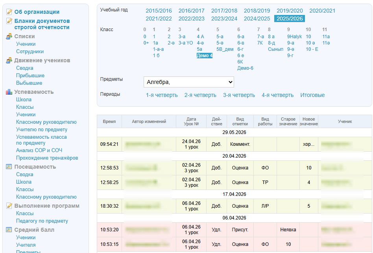Screen dimensions: 373x253
Task: Select the Итоговые period
Action: (x=312, y=95)
